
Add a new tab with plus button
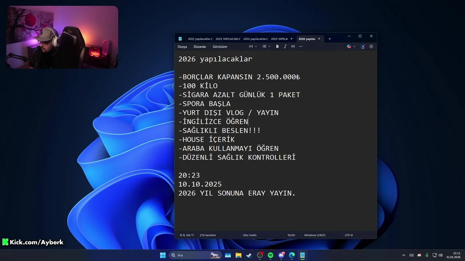[x=329, y=39]
